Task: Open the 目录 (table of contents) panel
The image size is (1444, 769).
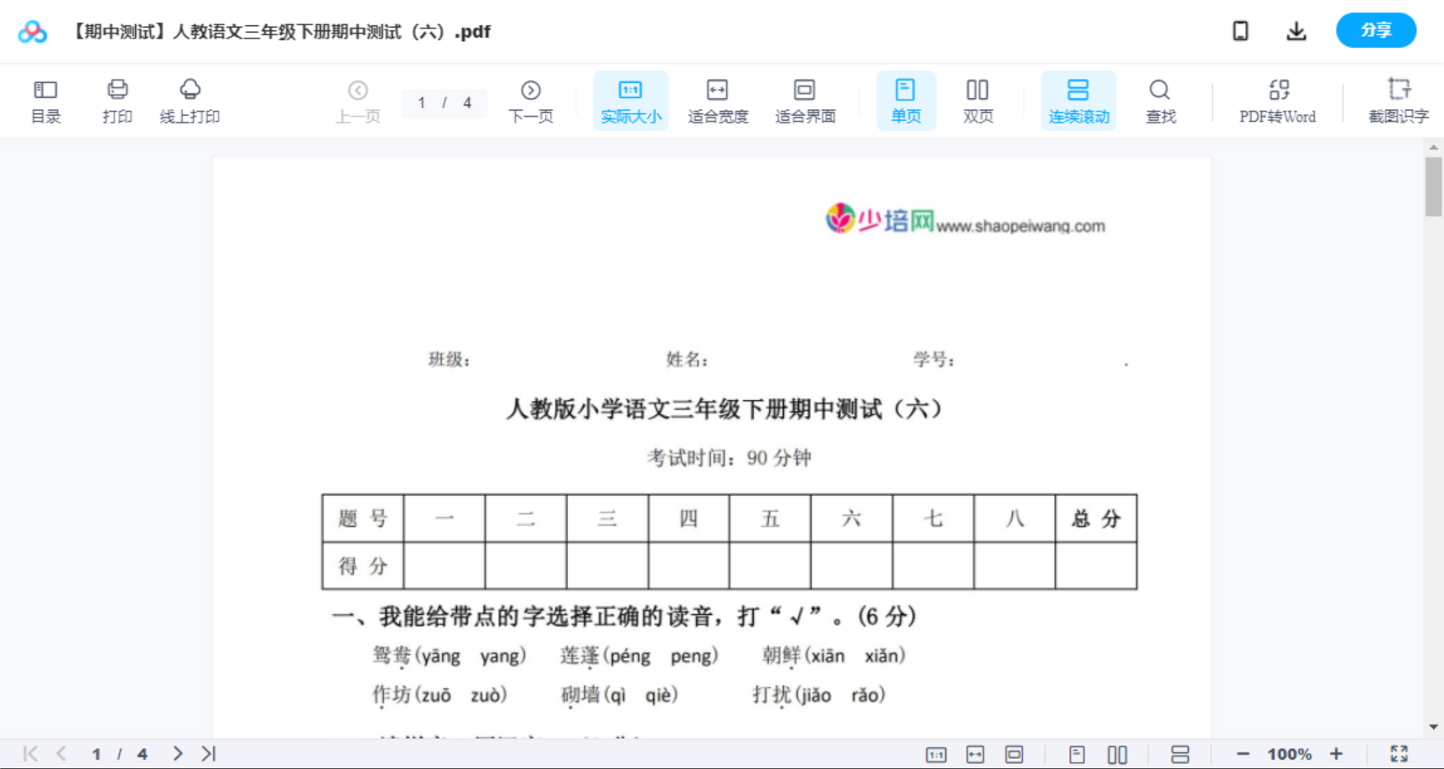Action: pos(45,100)
